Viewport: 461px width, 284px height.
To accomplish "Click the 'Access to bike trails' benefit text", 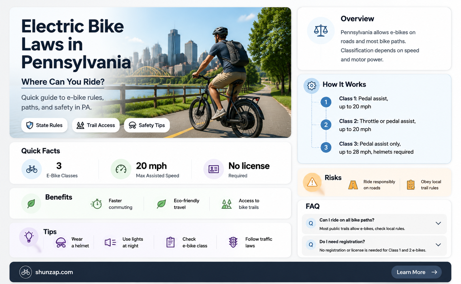I will [x=249, y=204].
